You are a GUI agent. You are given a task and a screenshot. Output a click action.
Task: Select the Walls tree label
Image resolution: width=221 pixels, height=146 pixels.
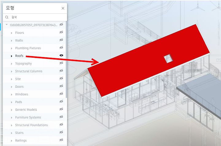tap(19, 40)
